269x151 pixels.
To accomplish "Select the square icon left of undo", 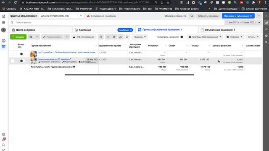I will click(x=101, y=37).
